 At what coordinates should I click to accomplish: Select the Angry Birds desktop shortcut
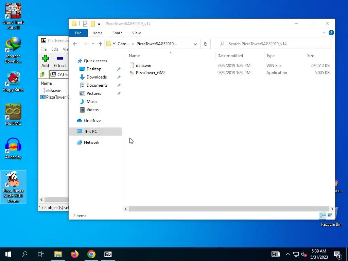(x=13, y=82)
